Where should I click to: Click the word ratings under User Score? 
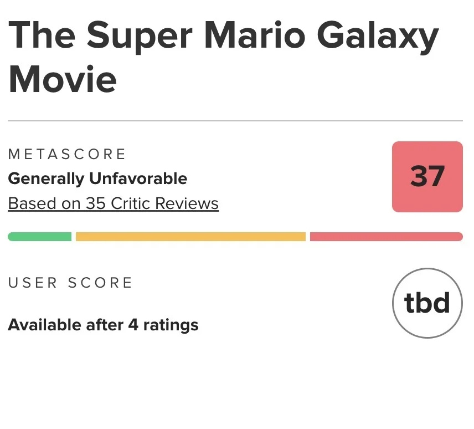(171, 324)
